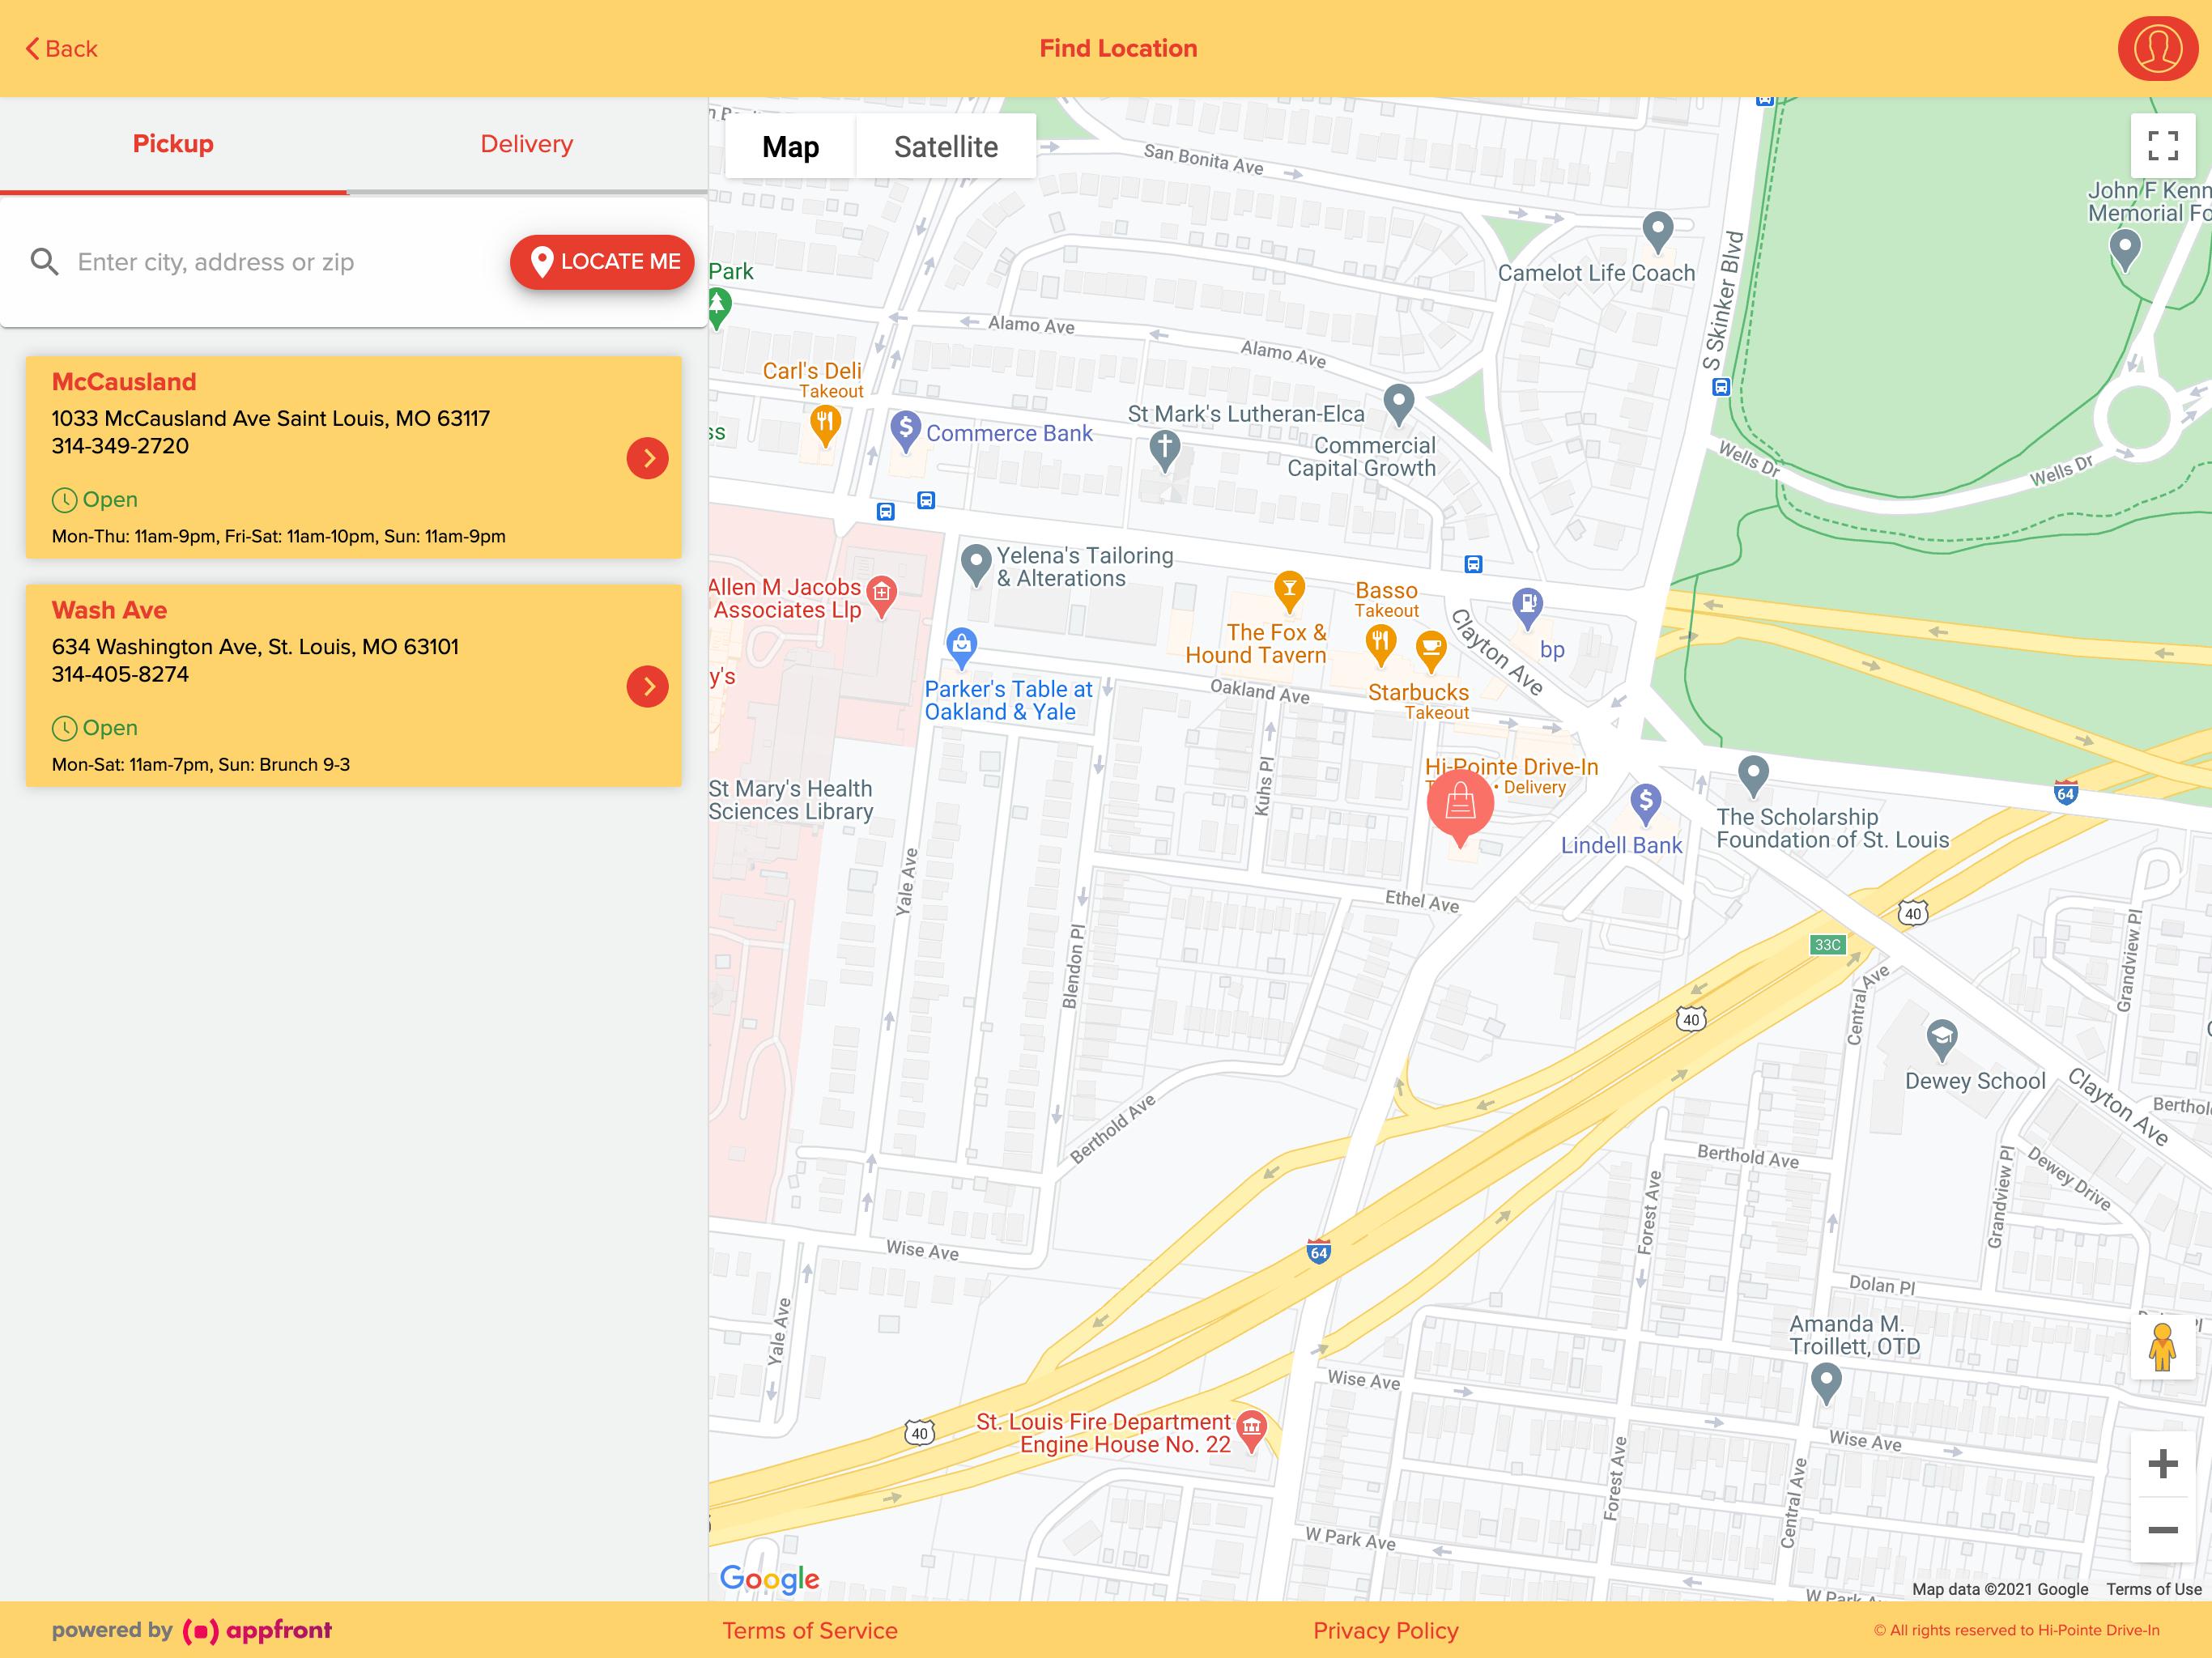
Task: Open Privacy Policy link
Action: 1385,1631
